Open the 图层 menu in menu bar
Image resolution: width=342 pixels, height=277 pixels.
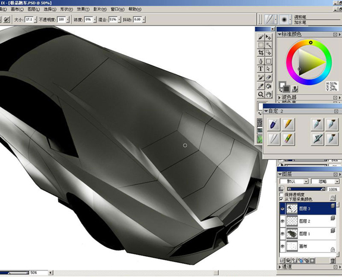(33, 9)
